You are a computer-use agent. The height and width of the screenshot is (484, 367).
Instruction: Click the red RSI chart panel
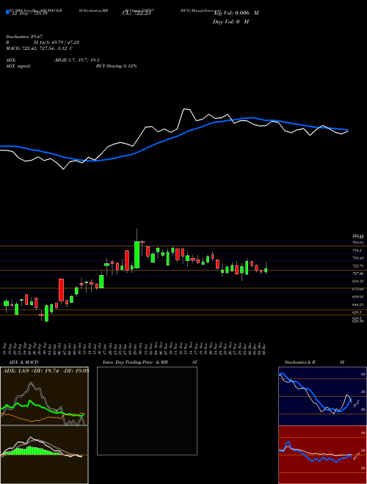pos(322,455)
